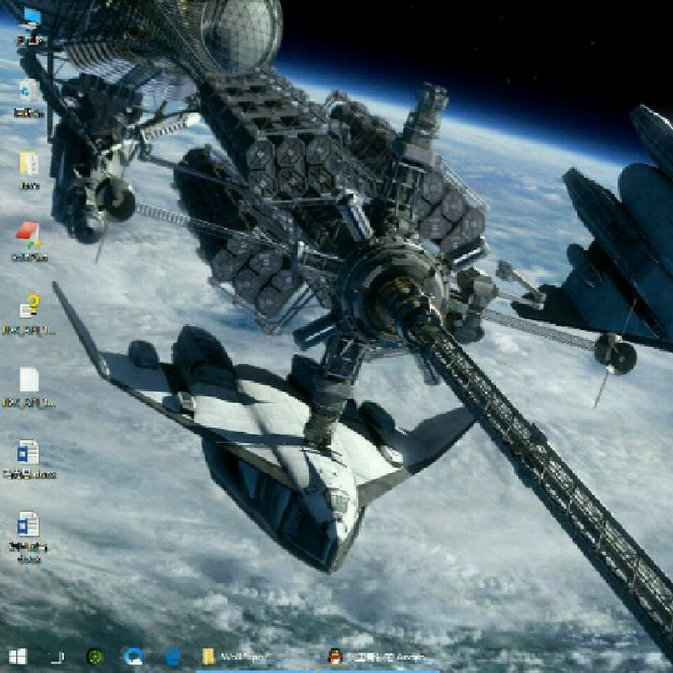Select the Word document with single-line name
Screen dimensions: 673x673
[x=29, y=459]
